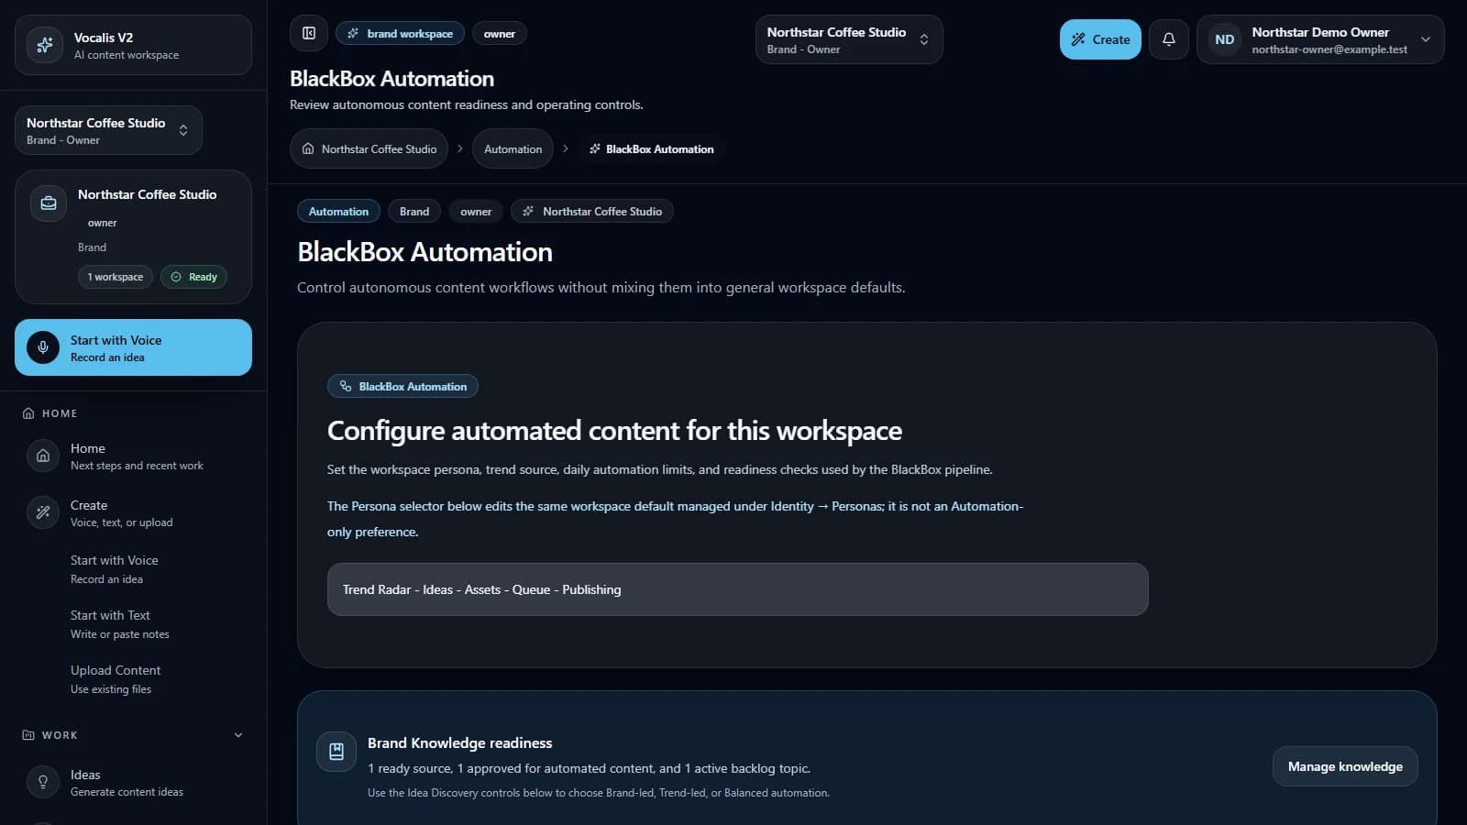This screenshot has height=825, width=1467.
Task: Click the Northstar Coffee Studio breadcrumb link
Action: (x=369, y=148)
